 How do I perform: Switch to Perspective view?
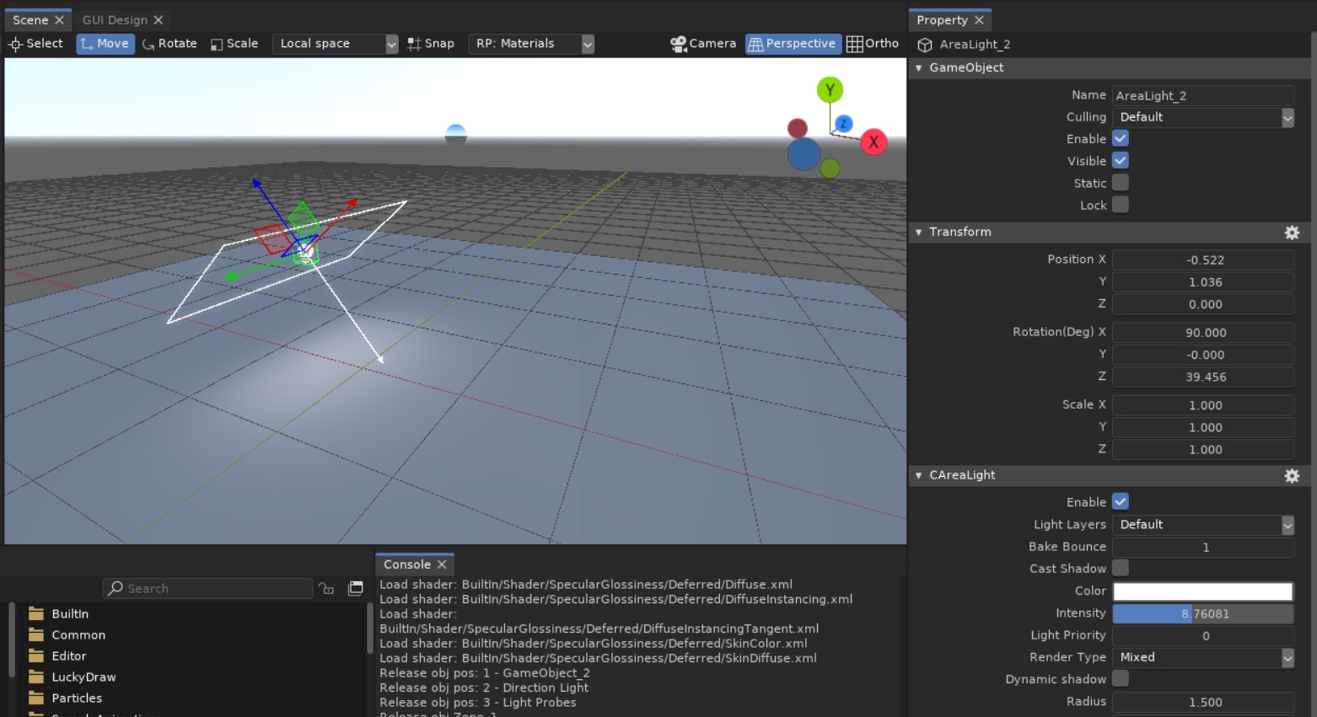(793, 44)
